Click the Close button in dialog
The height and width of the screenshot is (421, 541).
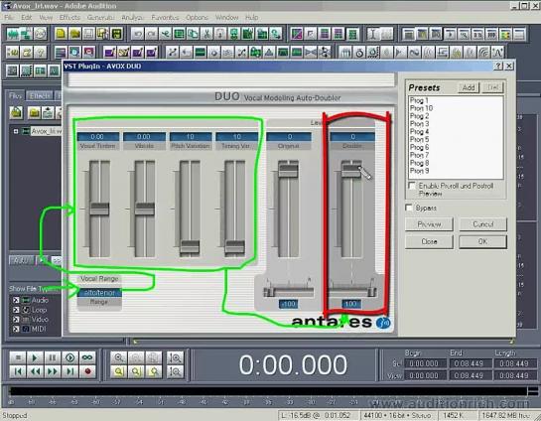click(429, 241)
